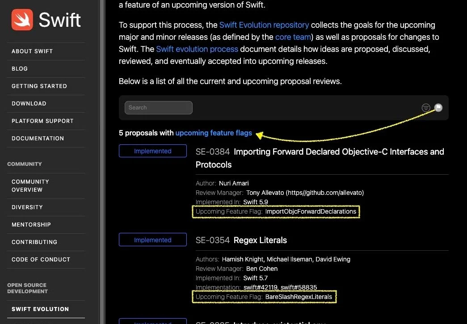Image resolution: width=467 pixels, height=324 pixels.
Task: Toggle the upcoming feature flags filter
Action: pos(438,107)
